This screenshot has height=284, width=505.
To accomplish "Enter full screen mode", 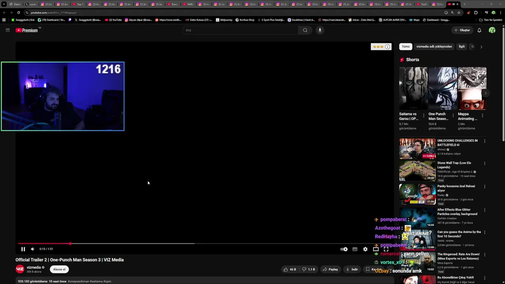I will 386,249.
